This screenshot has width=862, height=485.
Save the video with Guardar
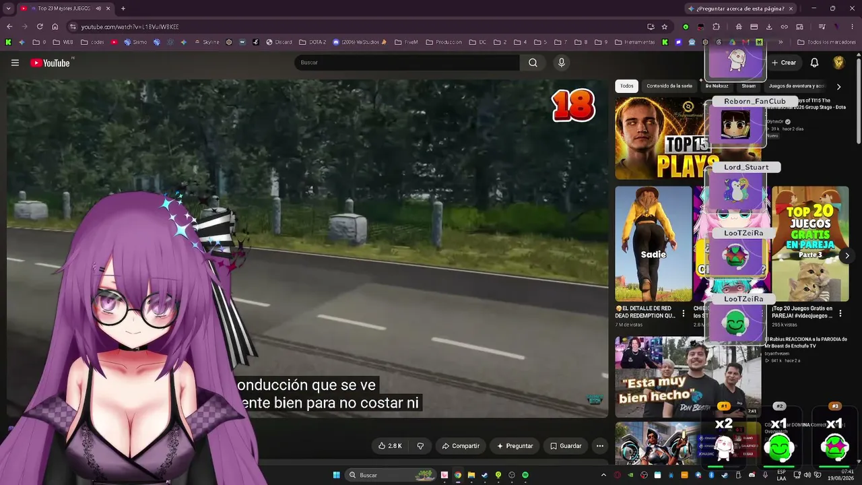(x=566, y=446)
